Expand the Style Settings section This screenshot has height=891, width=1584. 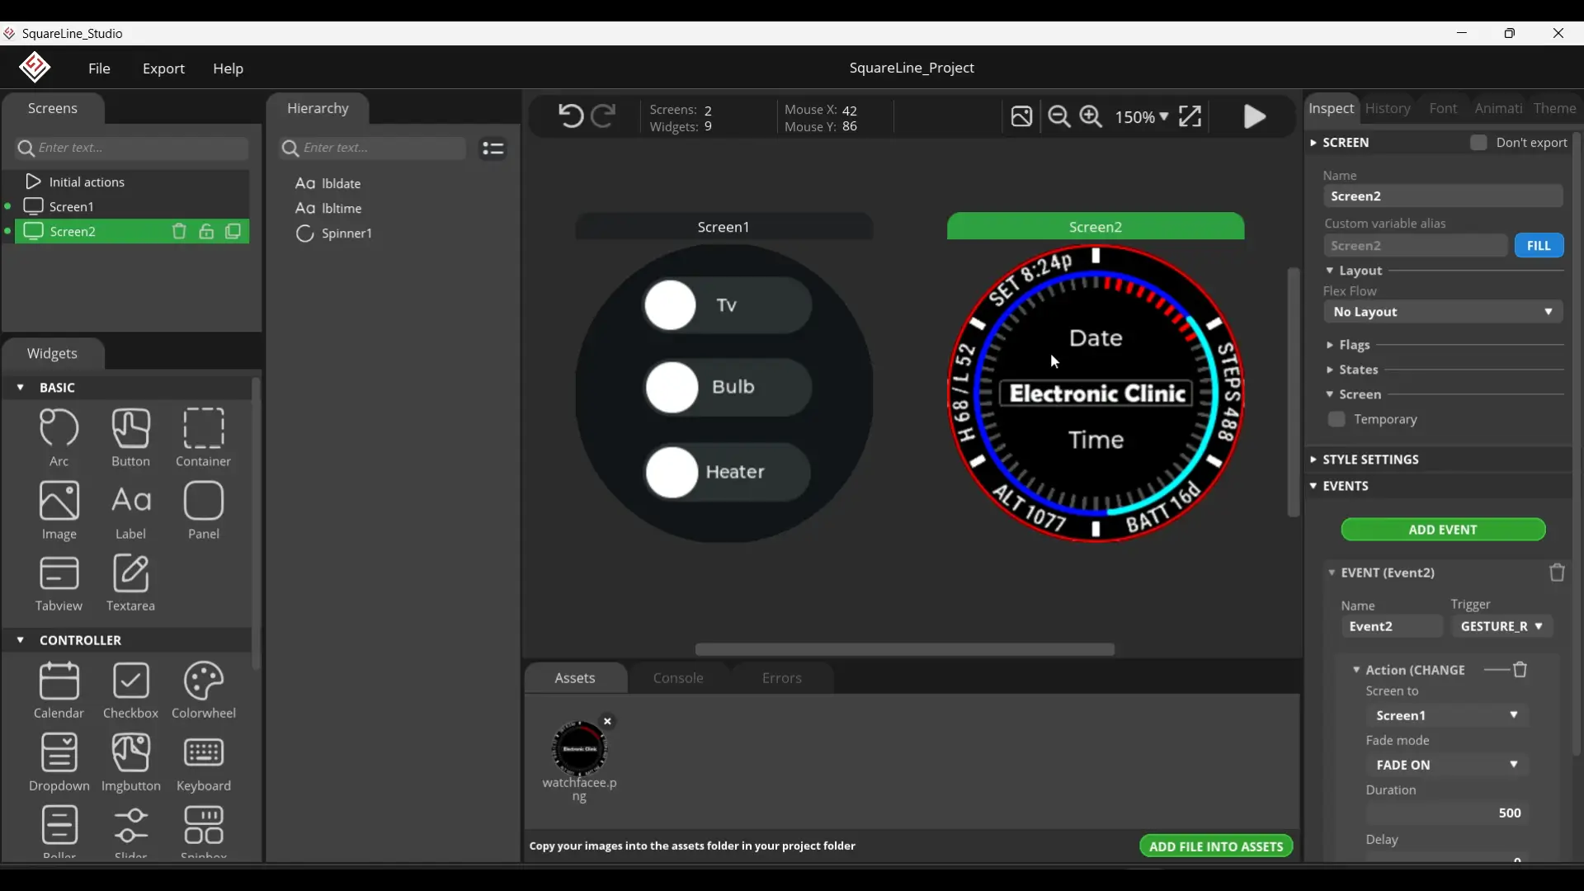1370,460
